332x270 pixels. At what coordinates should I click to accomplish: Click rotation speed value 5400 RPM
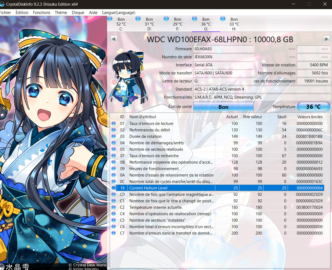(x=313, y=65)
